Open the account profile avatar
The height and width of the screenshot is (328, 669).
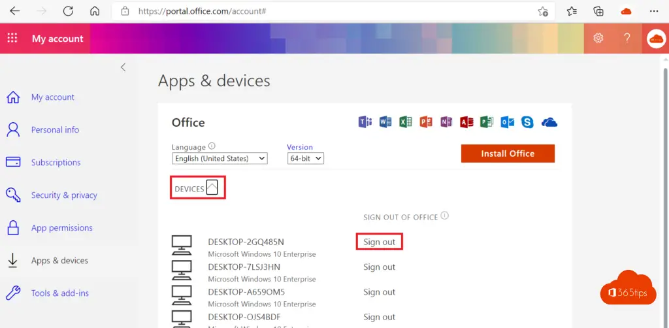tap(655, 39)
